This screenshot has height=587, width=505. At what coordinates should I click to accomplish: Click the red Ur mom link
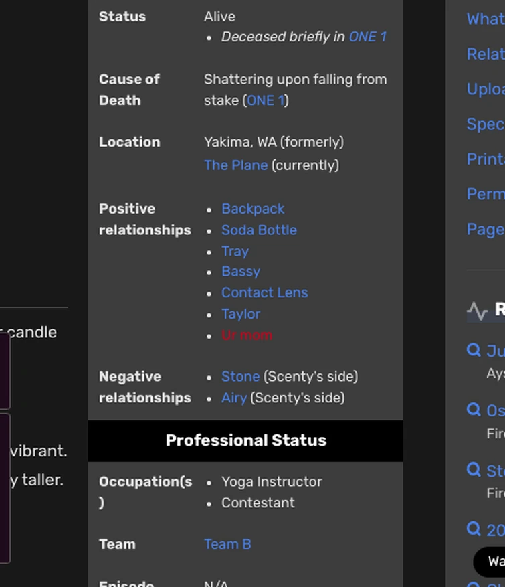point(247,335)
